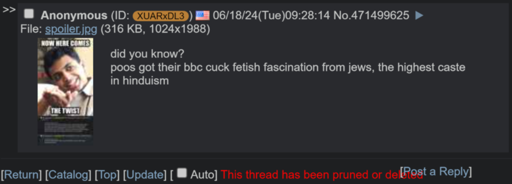
Task: Jump to Top of page
Action: click(x=107, y=175)
